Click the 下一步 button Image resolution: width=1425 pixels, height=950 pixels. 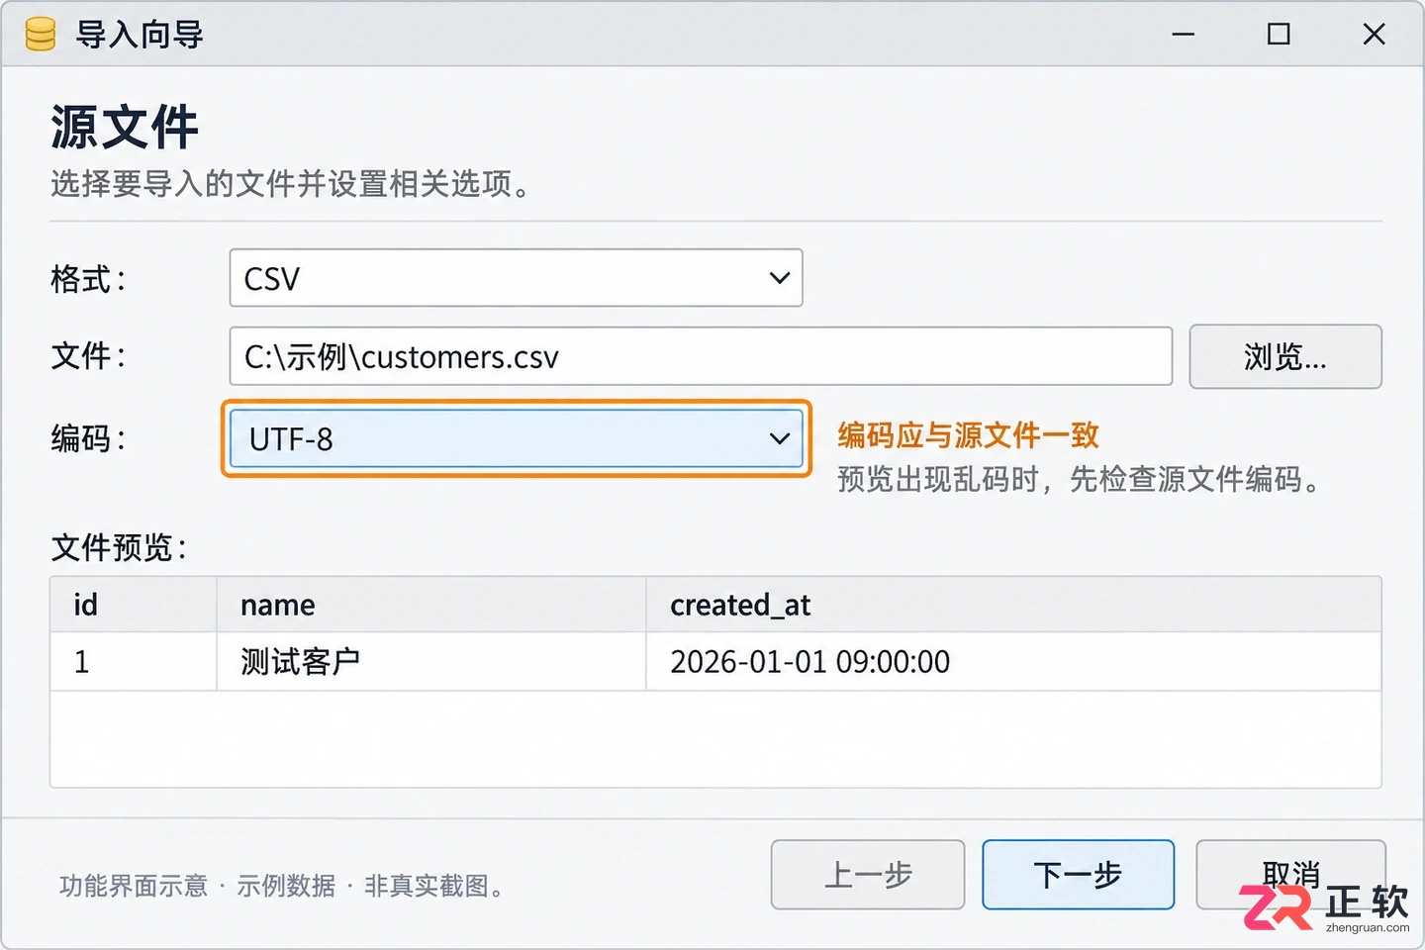point(1079,875)
